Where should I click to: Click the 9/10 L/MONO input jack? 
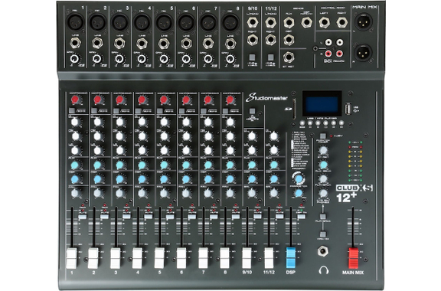(x=253, y=22)
